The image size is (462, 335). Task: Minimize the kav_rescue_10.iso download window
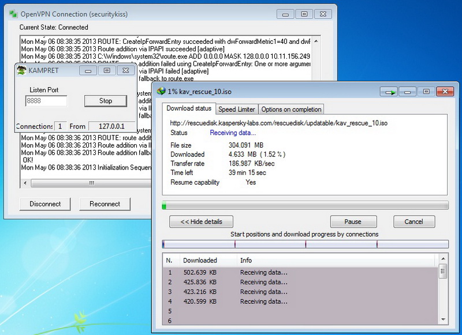tap(408, 92)
